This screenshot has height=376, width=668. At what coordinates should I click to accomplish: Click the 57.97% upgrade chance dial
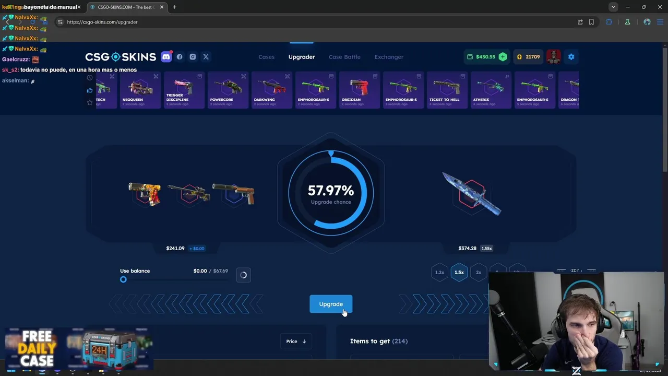[x=331, y=193]
